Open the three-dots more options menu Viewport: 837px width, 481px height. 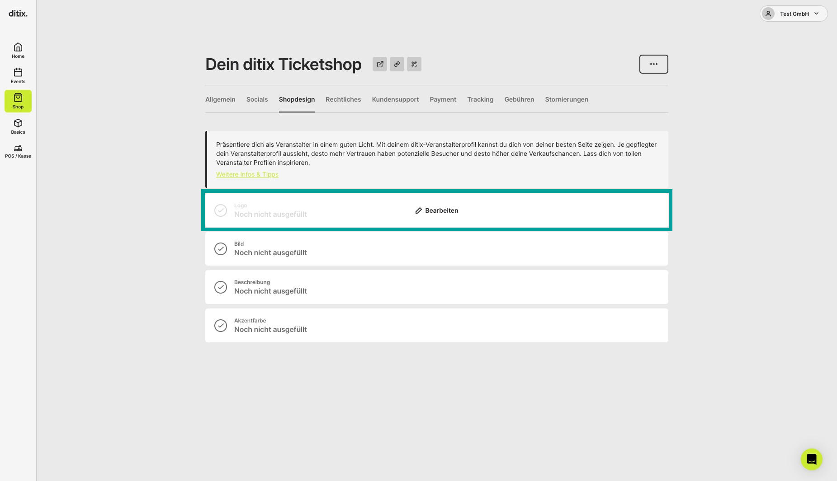[x=653, y=64]
